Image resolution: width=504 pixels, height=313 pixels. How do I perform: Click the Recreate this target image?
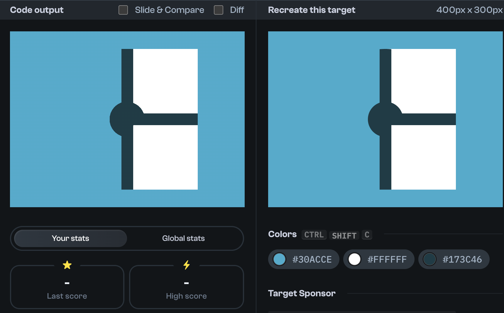[x=385, y=119]
